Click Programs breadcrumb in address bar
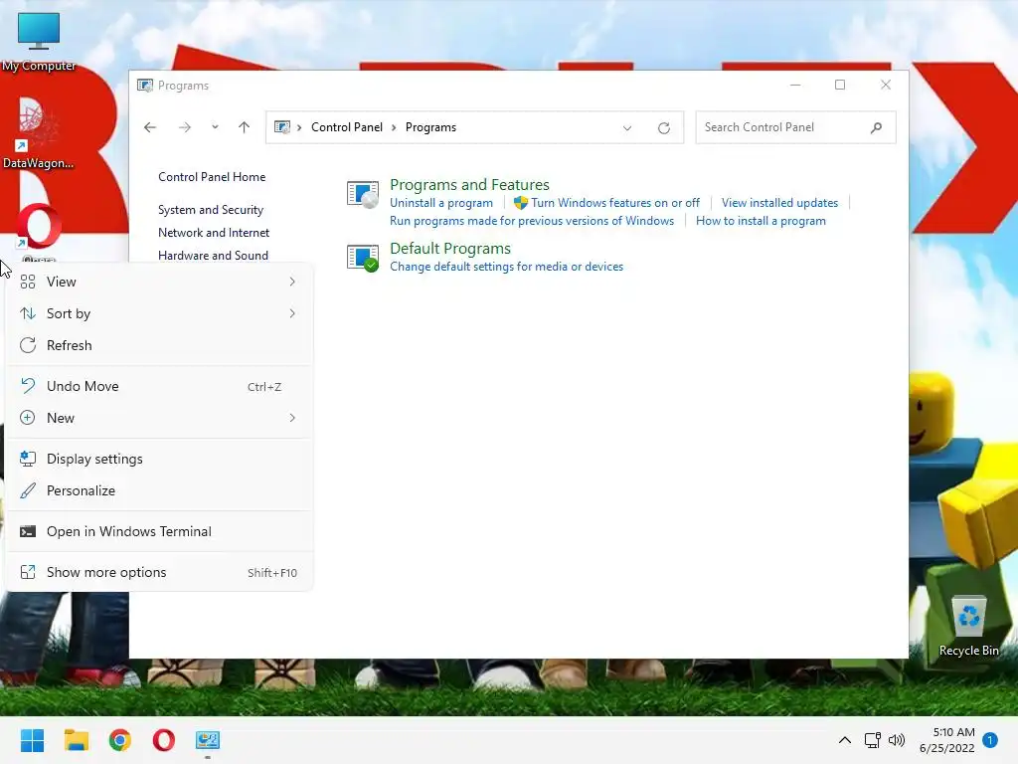This screenshot has height=764, width=1018. pos(431,127)
